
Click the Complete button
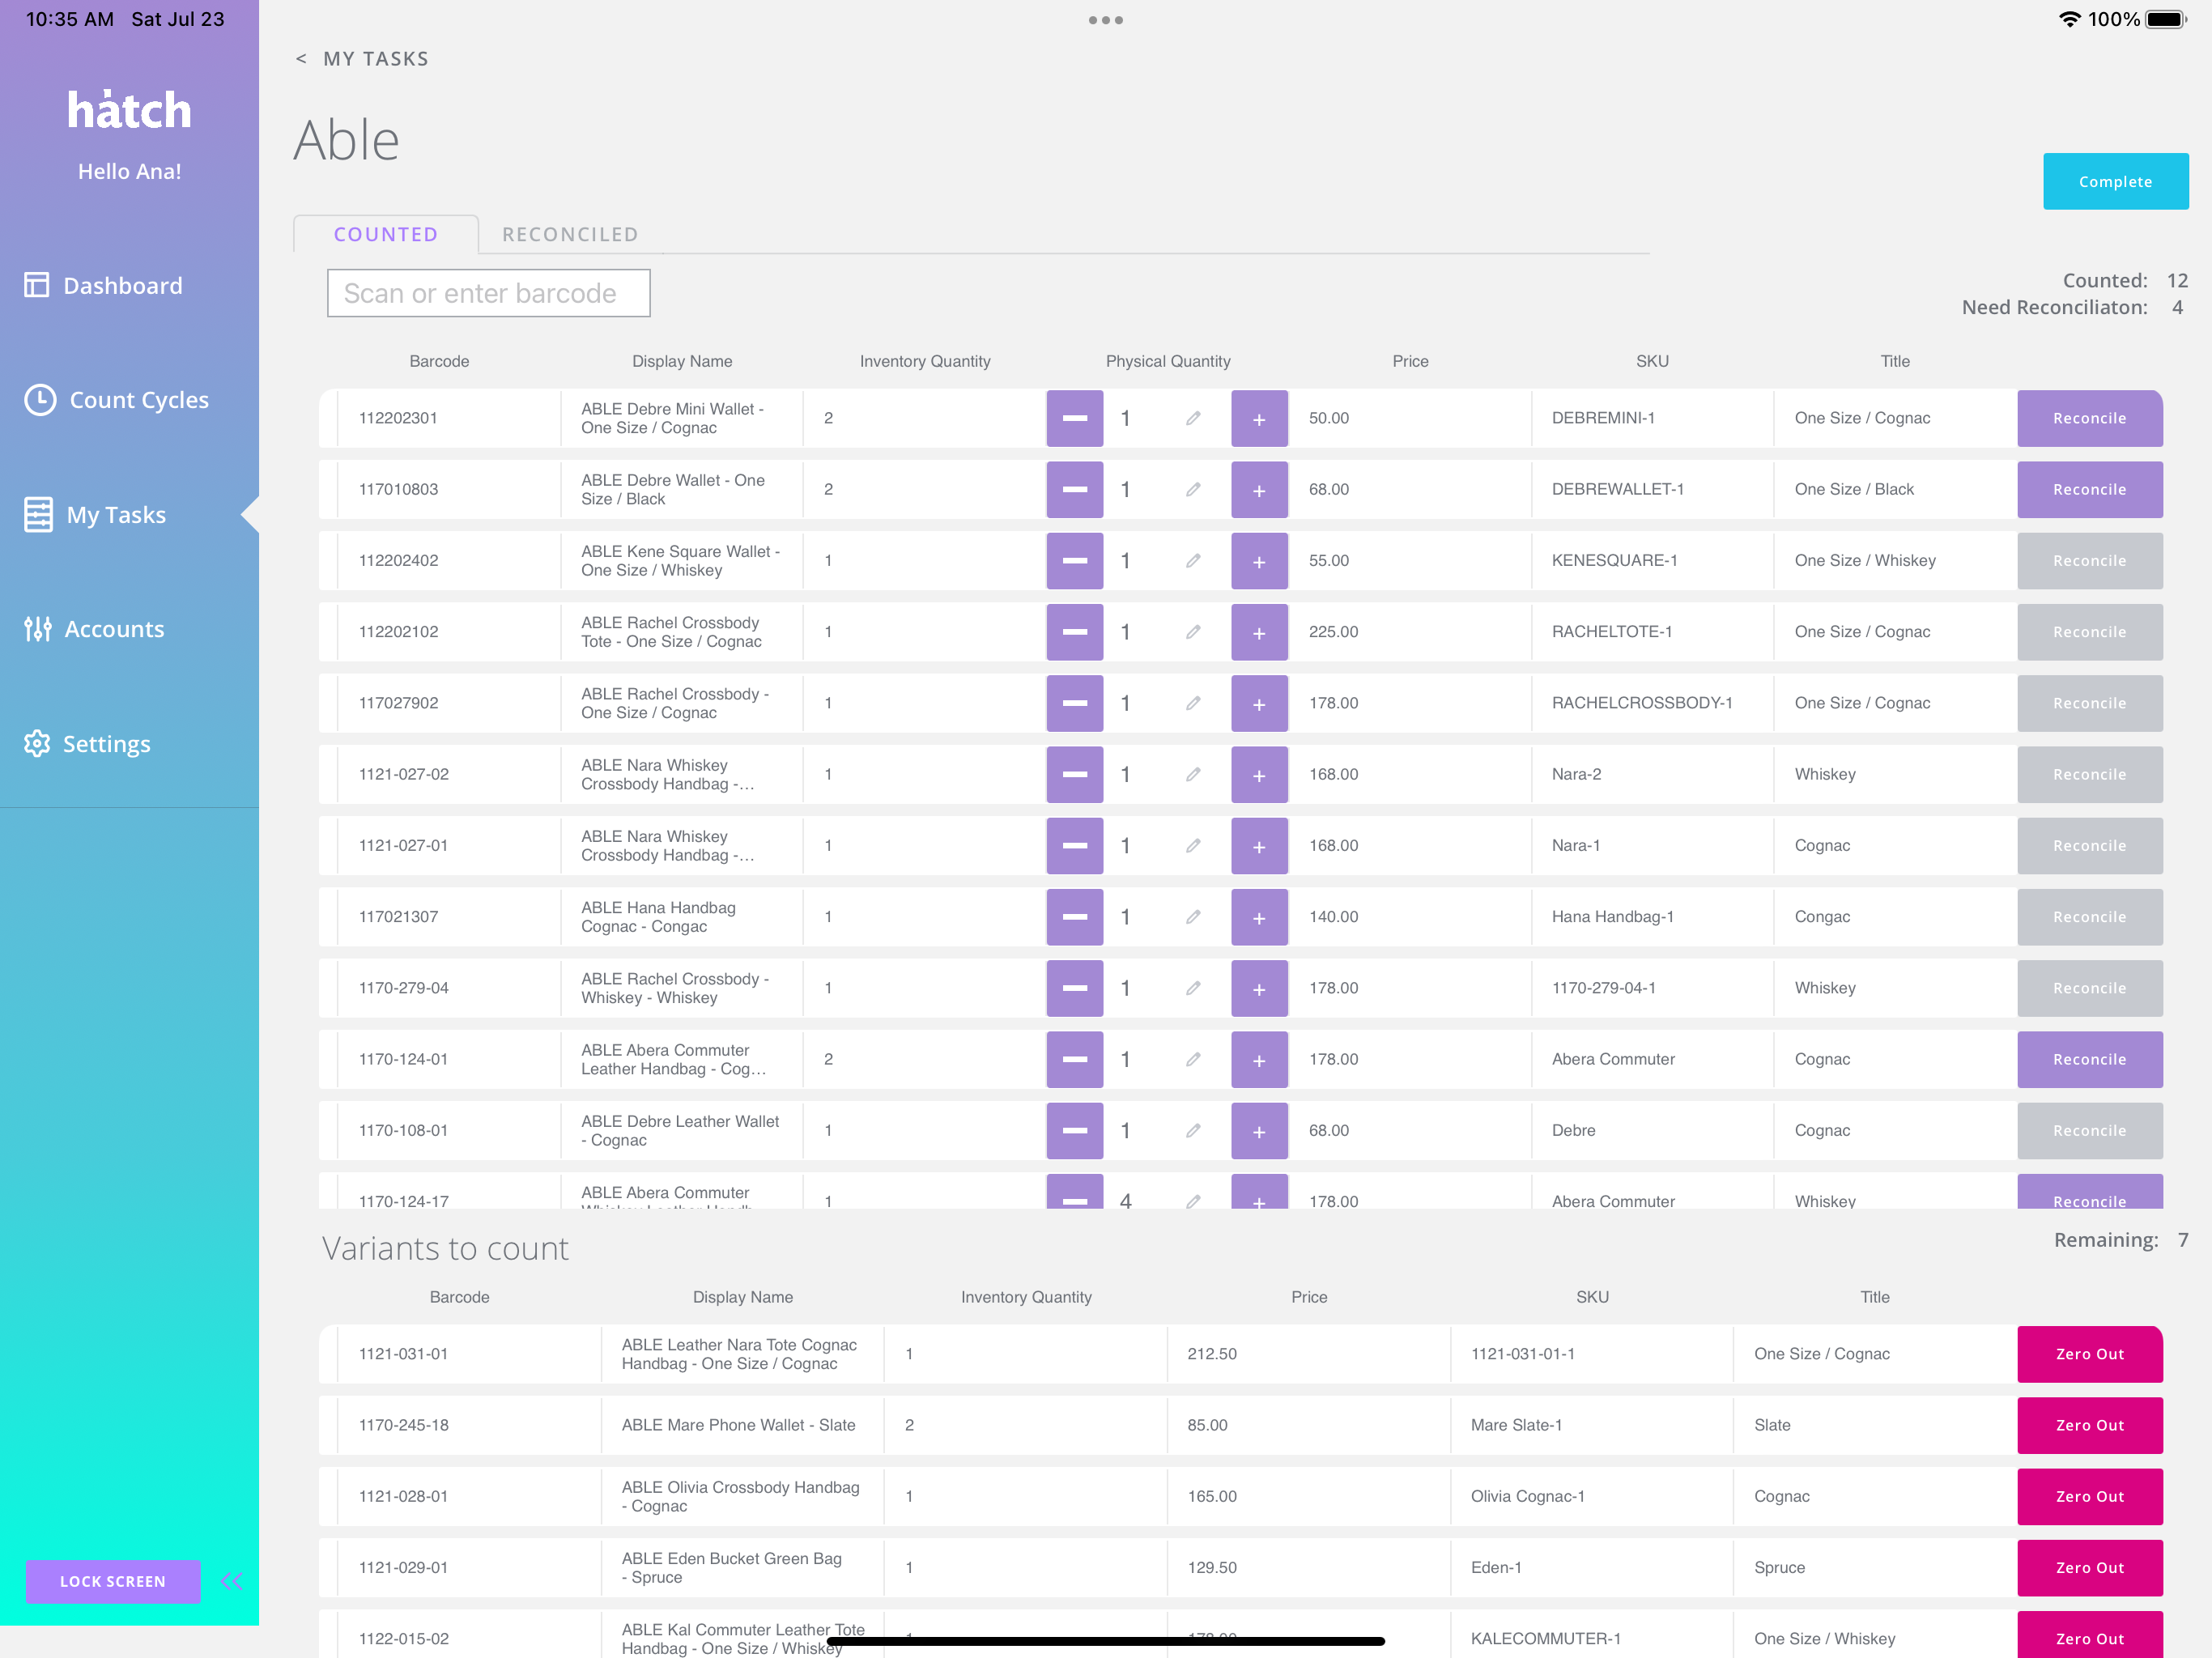tap(2115, 181)
